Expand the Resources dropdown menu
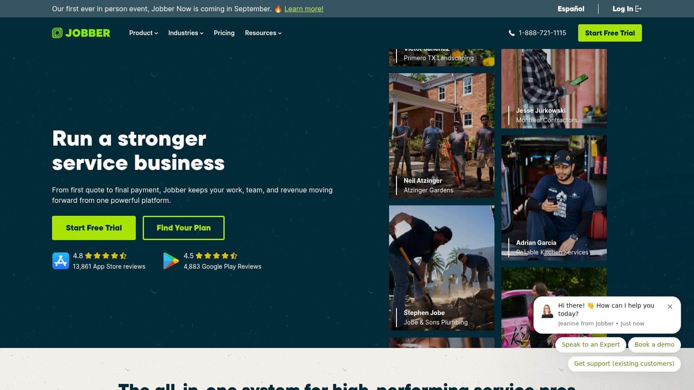Screen dimensions: 694x390 263,33
